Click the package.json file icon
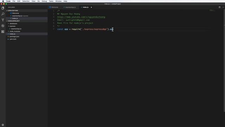 pyautogui.click(x=8, y=37)
